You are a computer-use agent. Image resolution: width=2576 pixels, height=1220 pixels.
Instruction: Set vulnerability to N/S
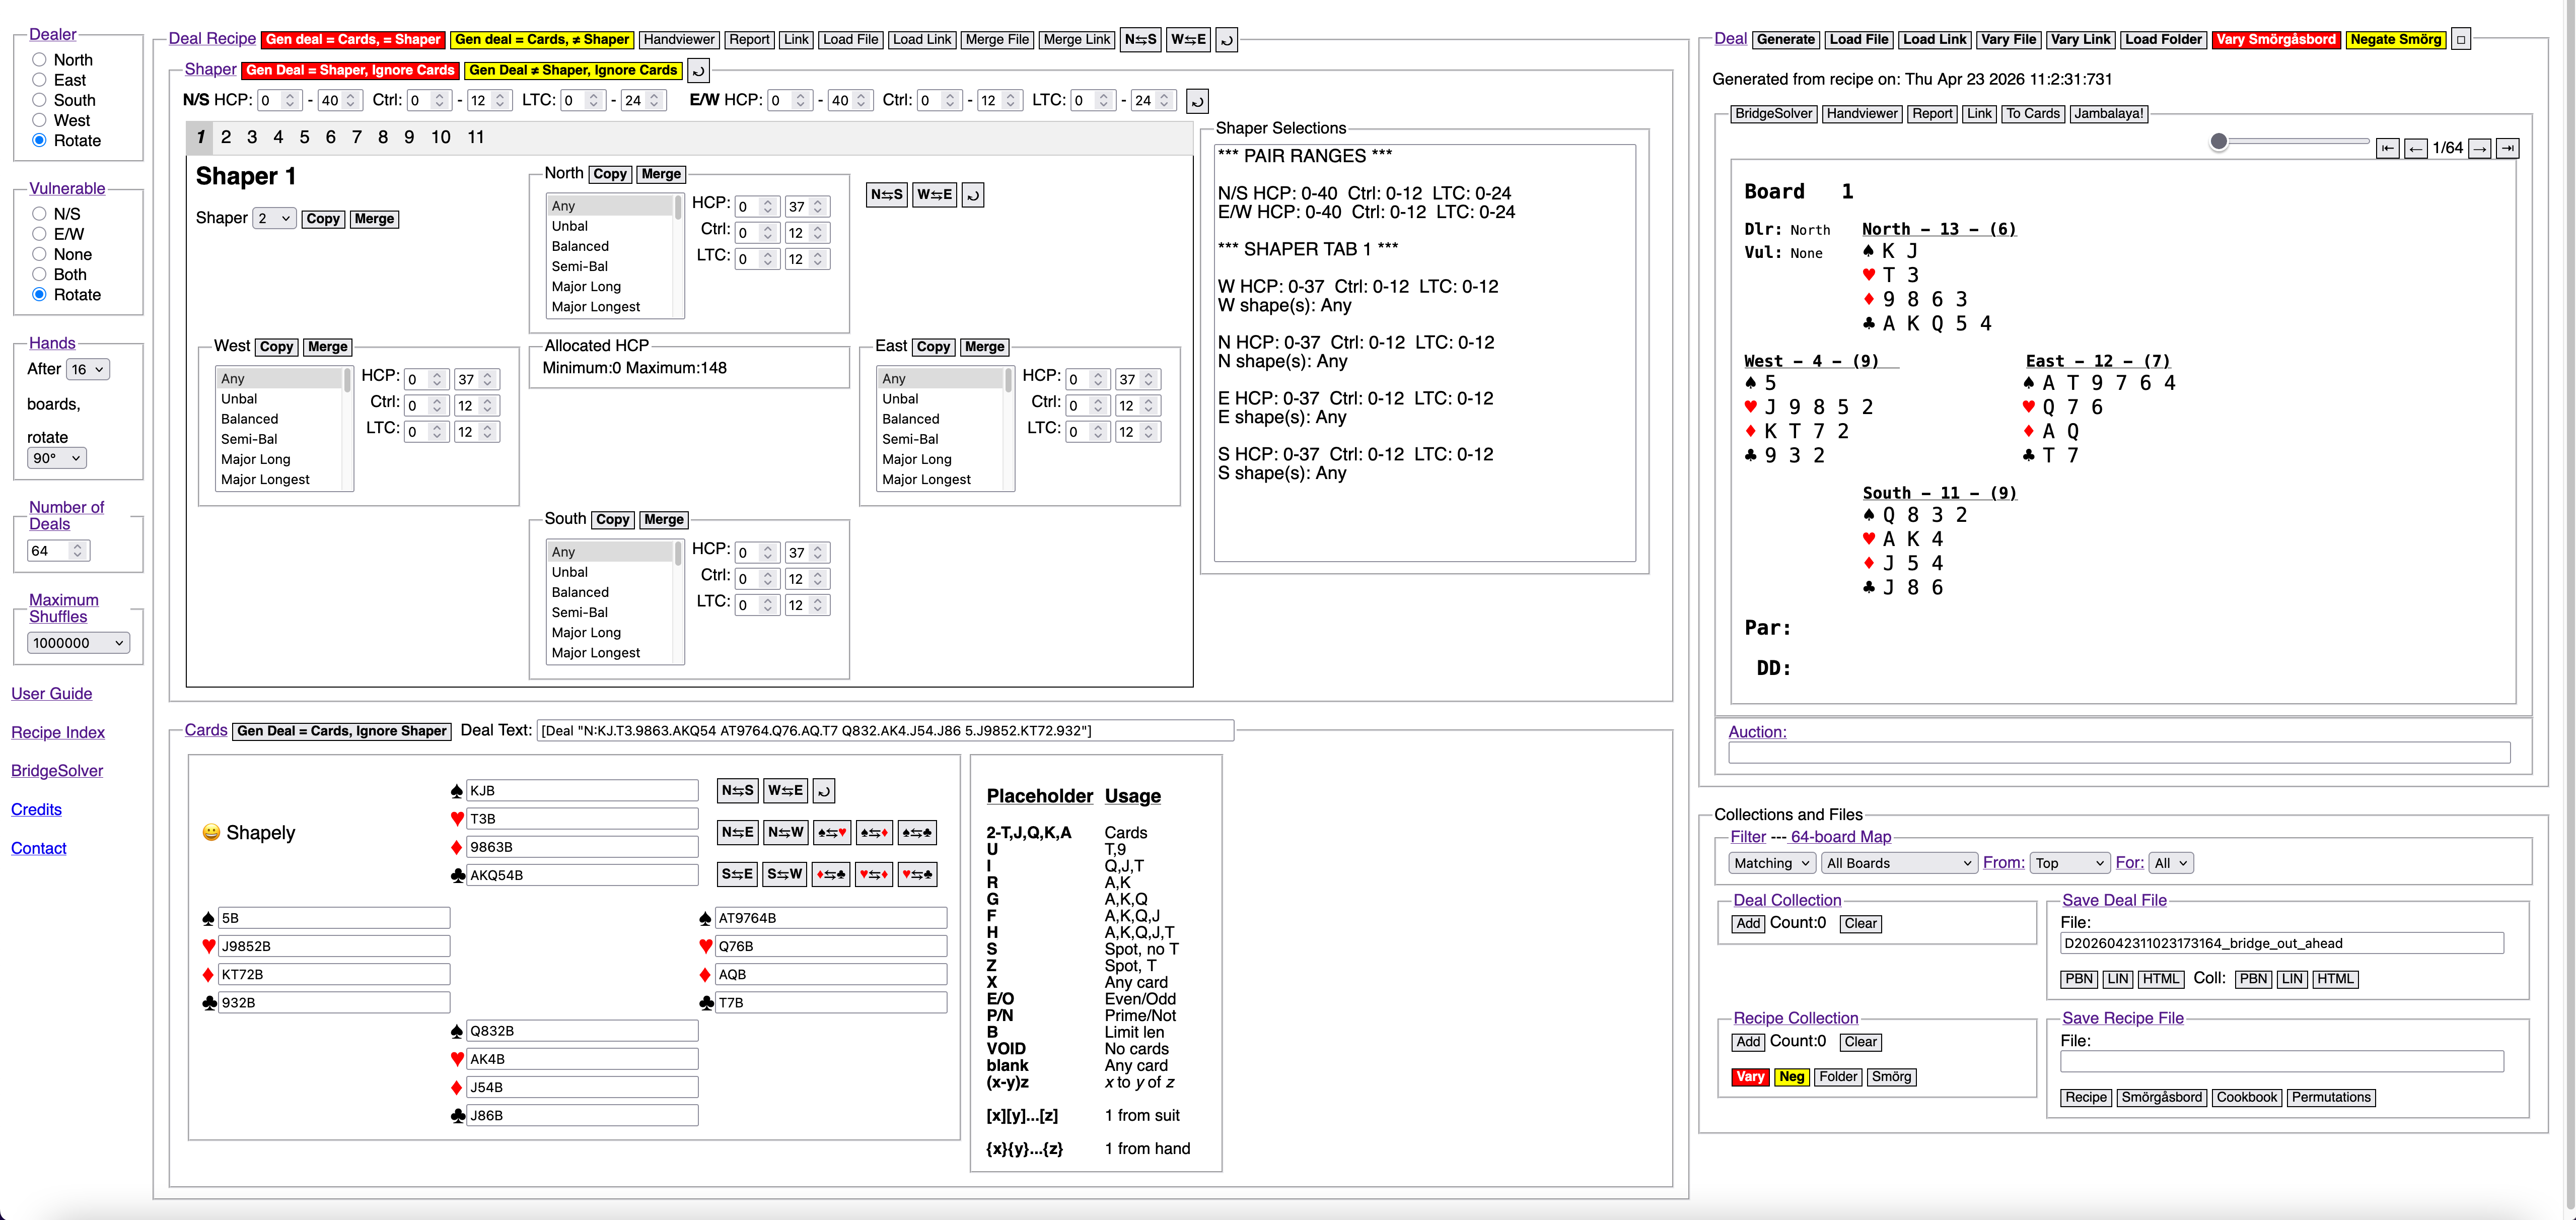39,214
